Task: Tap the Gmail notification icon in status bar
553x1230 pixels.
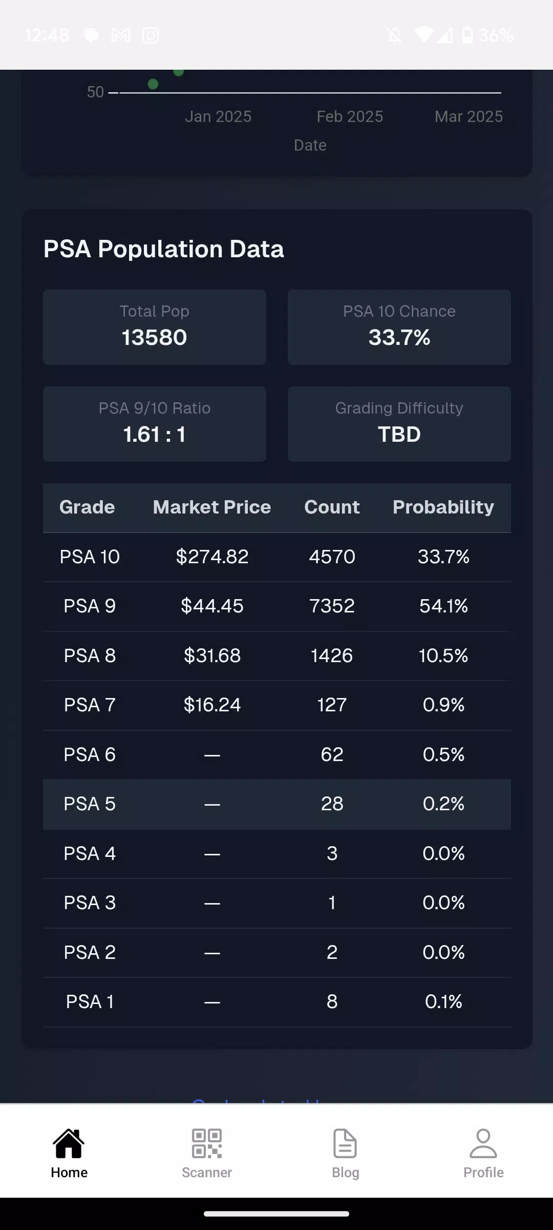Action: click(x=121, y=35)
